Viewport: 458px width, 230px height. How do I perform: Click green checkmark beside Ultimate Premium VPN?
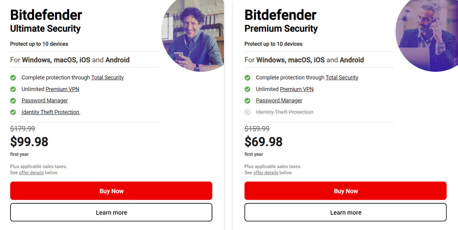13,89
